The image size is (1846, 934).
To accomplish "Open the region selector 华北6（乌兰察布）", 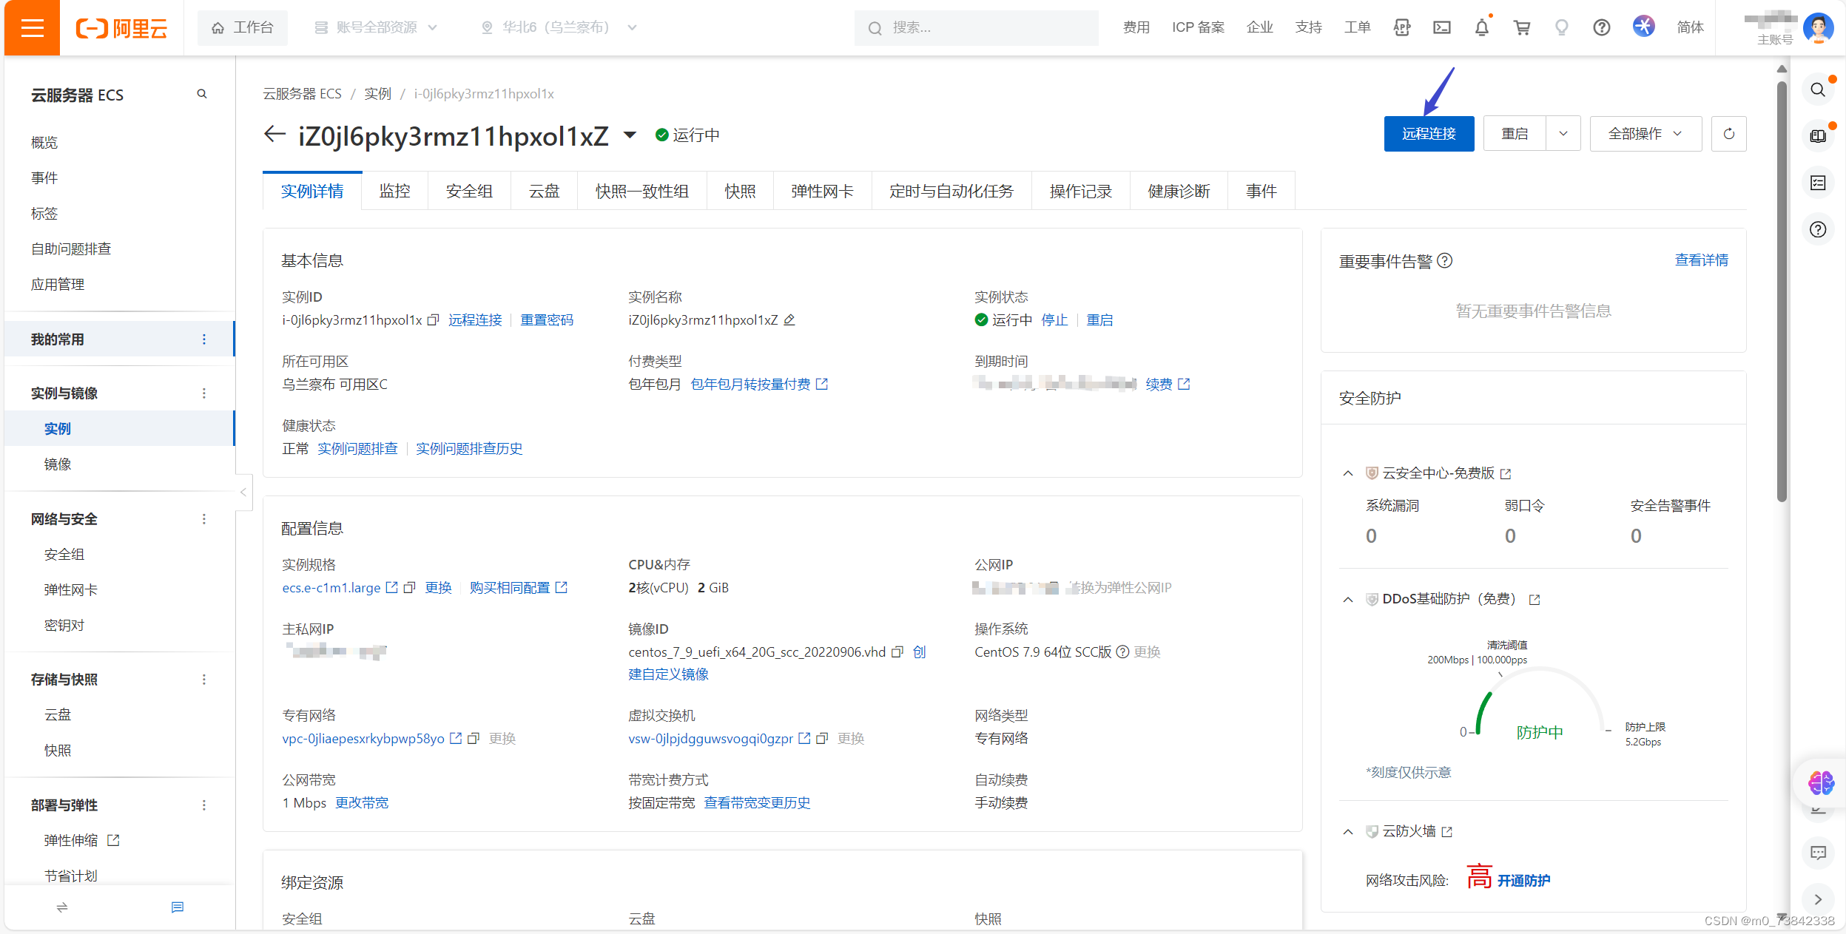I will click(559, 28).
